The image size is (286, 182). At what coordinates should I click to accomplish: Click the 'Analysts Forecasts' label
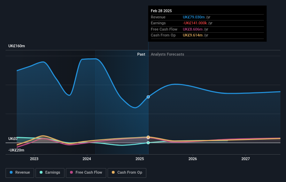click(x=168, y=54)
